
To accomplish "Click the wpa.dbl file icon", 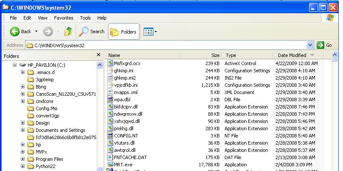I will click(x=110, y=100).
